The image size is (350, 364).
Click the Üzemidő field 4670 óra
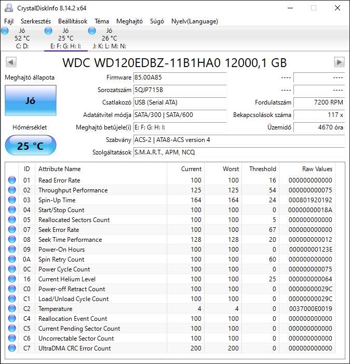(x=319, y=127)
